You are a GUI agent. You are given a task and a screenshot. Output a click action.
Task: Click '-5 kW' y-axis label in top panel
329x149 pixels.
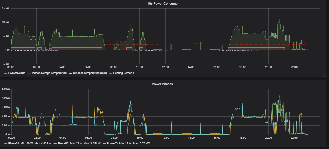[x=6, y=64]
